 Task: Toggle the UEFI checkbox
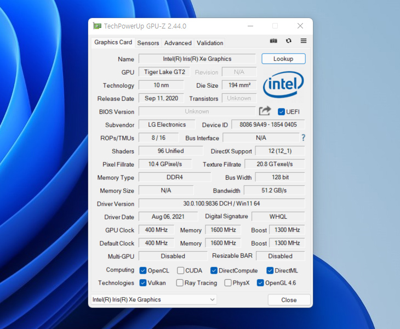[281, 112]
